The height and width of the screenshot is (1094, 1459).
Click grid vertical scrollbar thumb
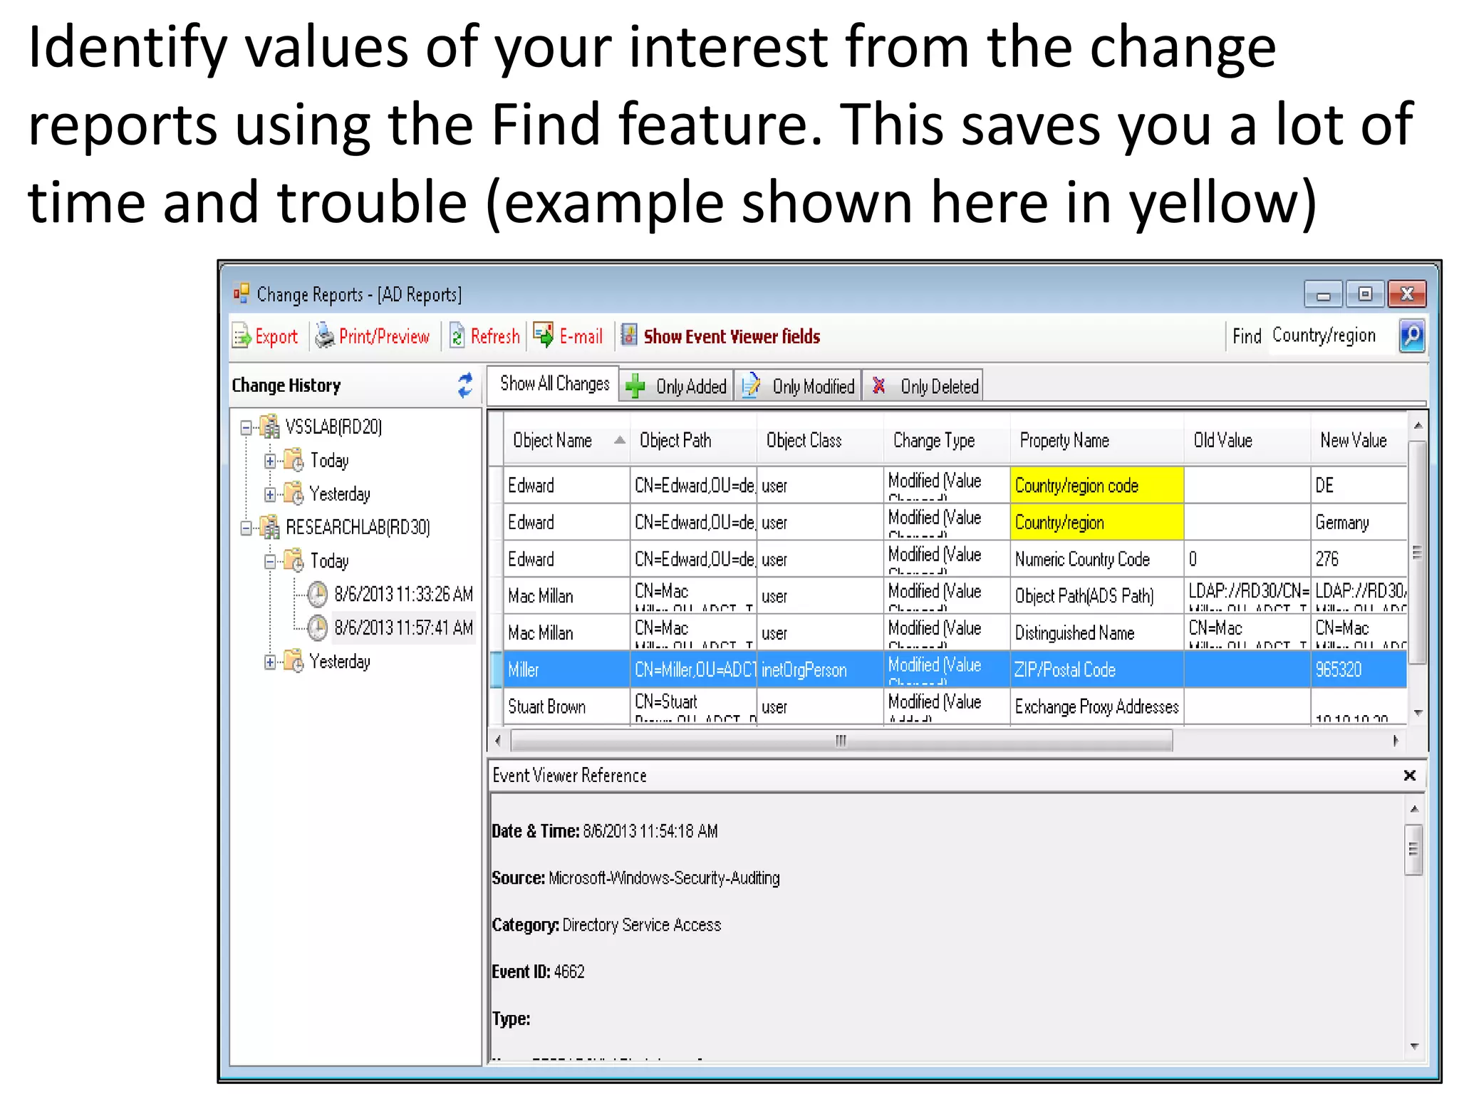tap(1417, 552)
